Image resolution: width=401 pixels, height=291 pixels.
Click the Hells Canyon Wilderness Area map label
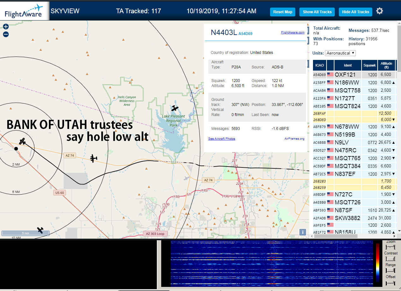pyautogui.click(x=127, y=101)
